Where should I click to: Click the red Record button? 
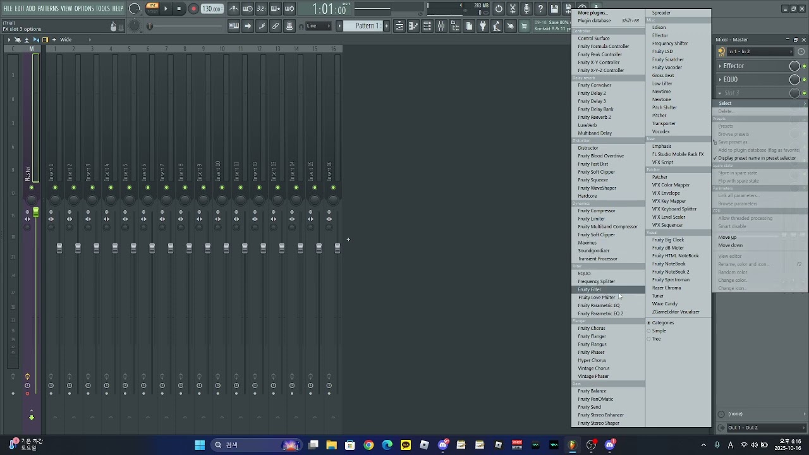click(193, 9)
